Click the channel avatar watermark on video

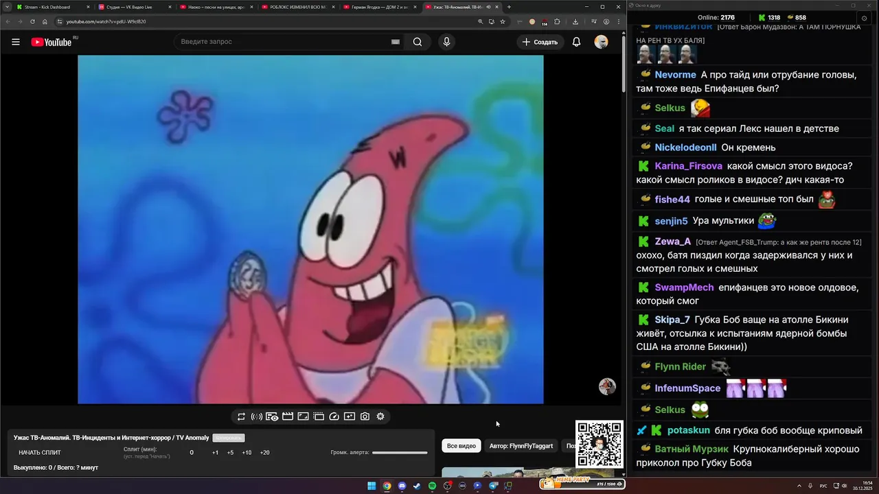pyautogui.click(x=607, y=386)
